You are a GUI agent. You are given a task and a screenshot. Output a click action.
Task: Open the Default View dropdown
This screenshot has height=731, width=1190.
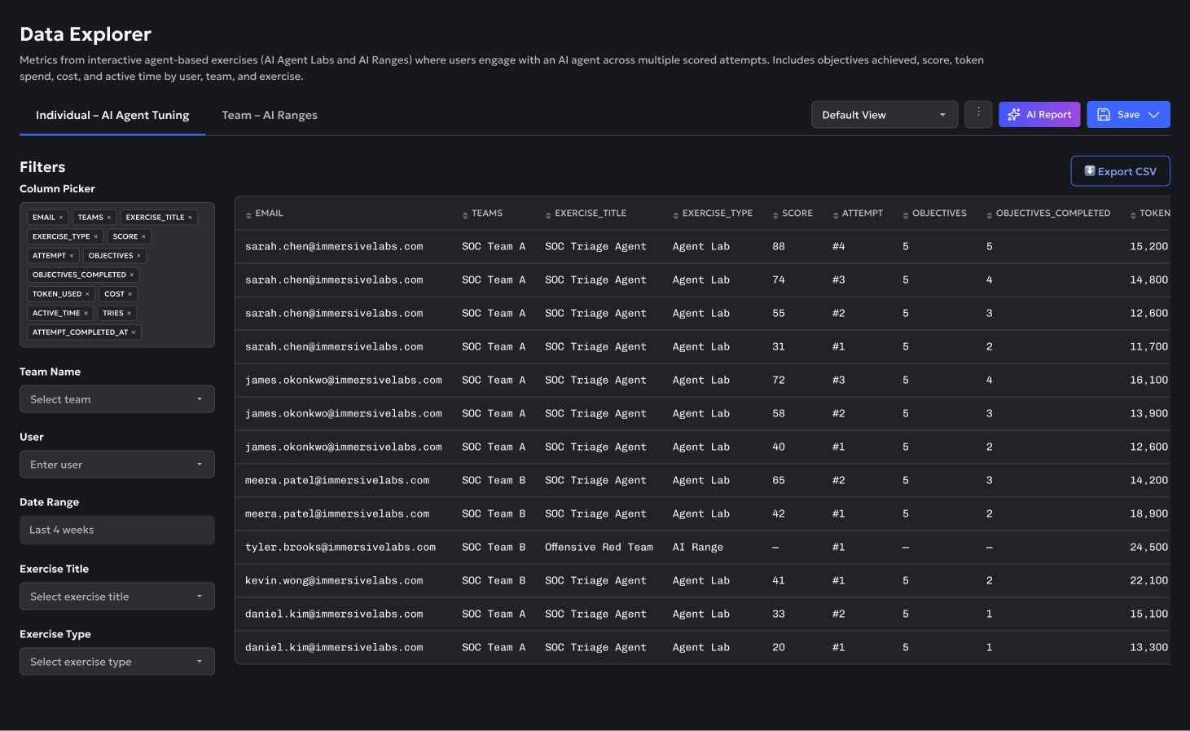pyautogui.click(x=885, y=115)
